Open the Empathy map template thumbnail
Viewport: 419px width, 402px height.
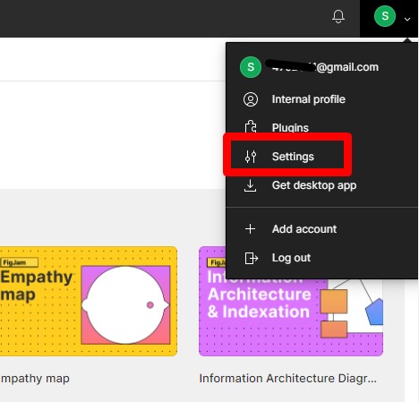(89, 301)
